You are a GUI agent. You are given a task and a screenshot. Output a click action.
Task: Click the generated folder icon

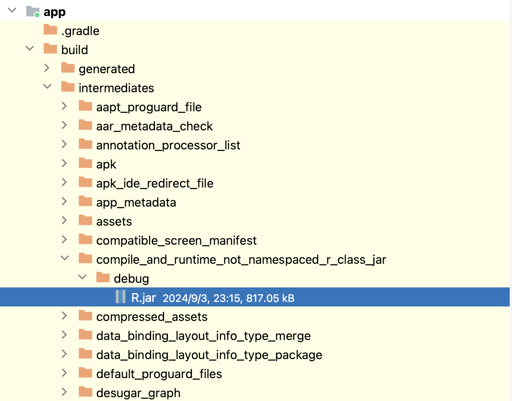coord(68,68)
